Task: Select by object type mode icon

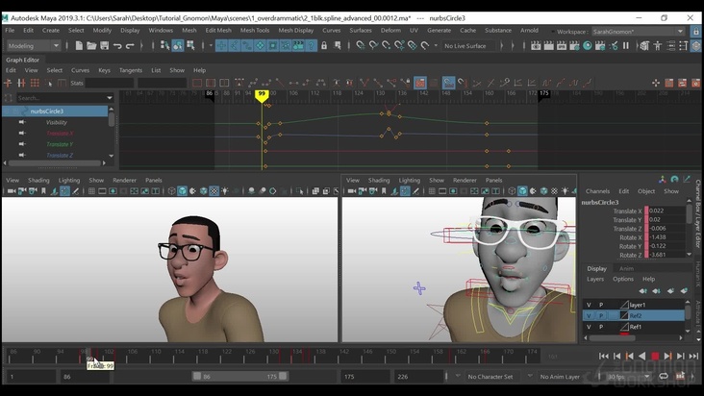Action: click(x=178, y=46)
